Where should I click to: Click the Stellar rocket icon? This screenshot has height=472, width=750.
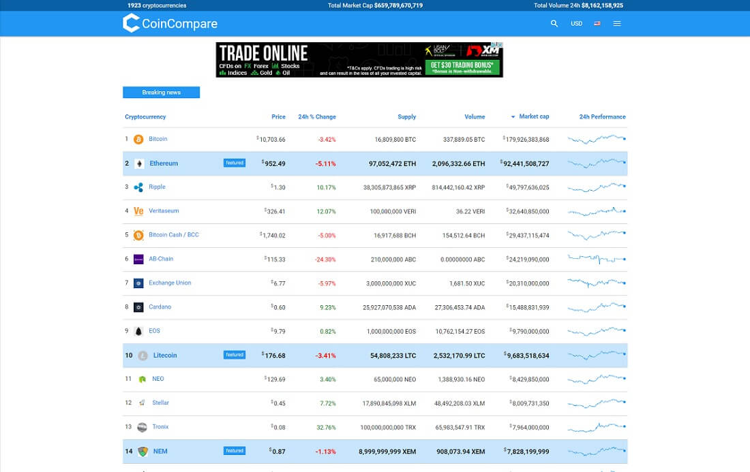pyautogui.click(x=142, y=403)
